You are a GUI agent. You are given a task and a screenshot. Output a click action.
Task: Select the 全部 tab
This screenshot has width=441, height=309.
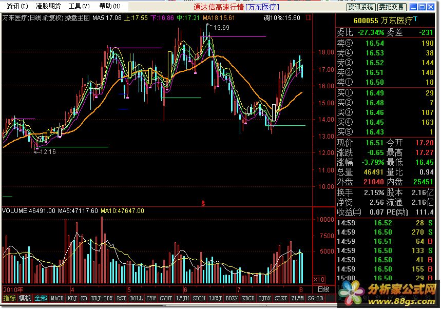tap(41, 298)
